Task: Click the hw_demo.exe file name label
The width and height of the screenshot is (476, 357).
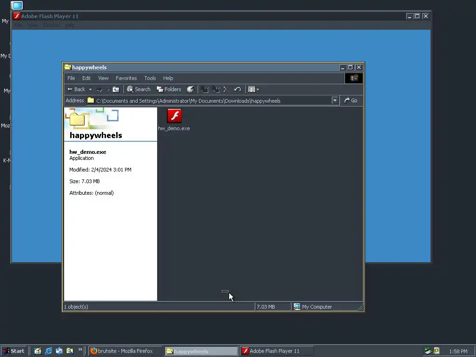Action: click(x=174, y=128)
